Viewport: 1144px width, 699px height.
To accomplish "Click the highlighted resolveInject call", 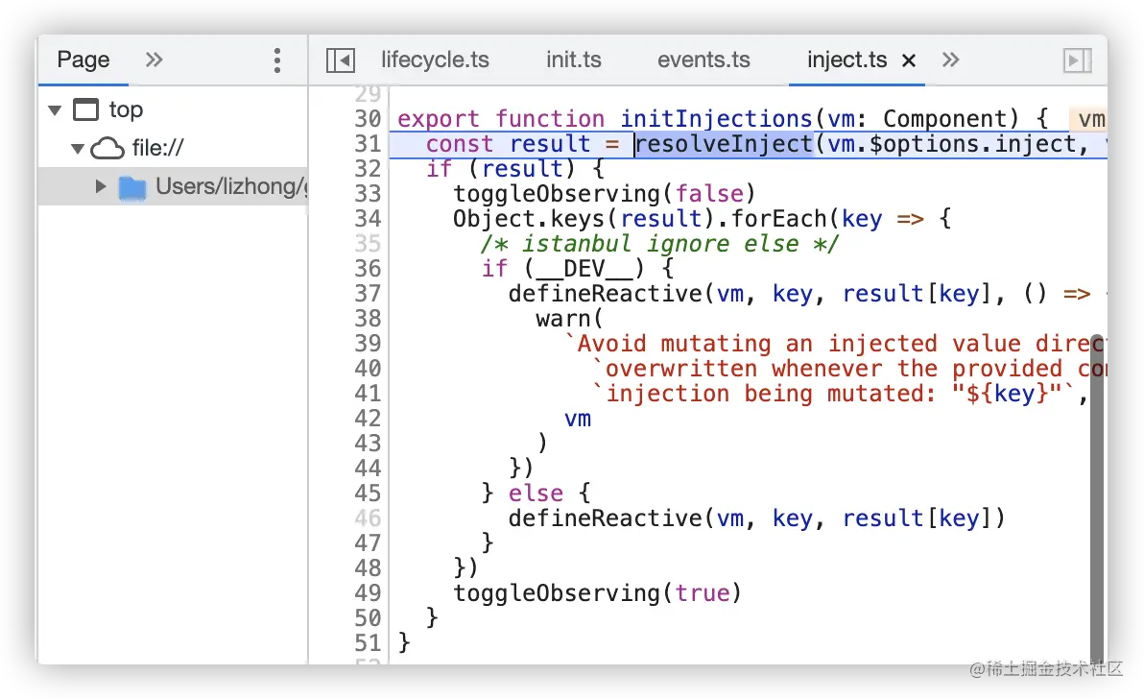I will point(723,144).
